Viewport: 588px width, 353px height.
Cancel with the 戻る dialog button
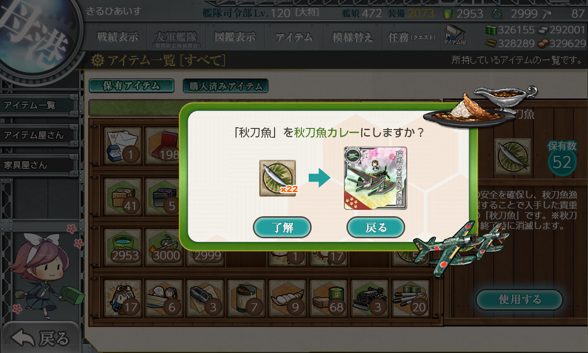pyautogui.click(x=376, y=227)
